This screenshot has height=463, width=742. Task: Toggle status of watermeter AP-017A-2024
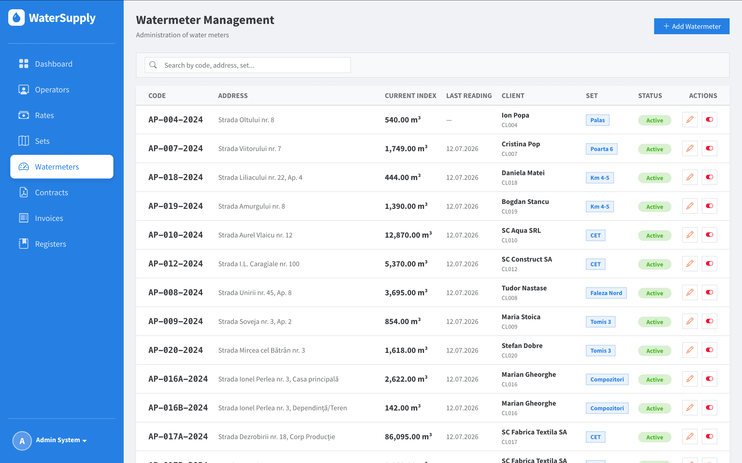pos(710,436)
